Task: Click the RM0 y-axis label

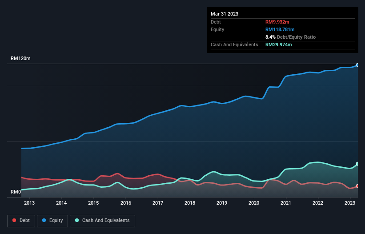Action: pyautogui.click(x=16, y=192)
